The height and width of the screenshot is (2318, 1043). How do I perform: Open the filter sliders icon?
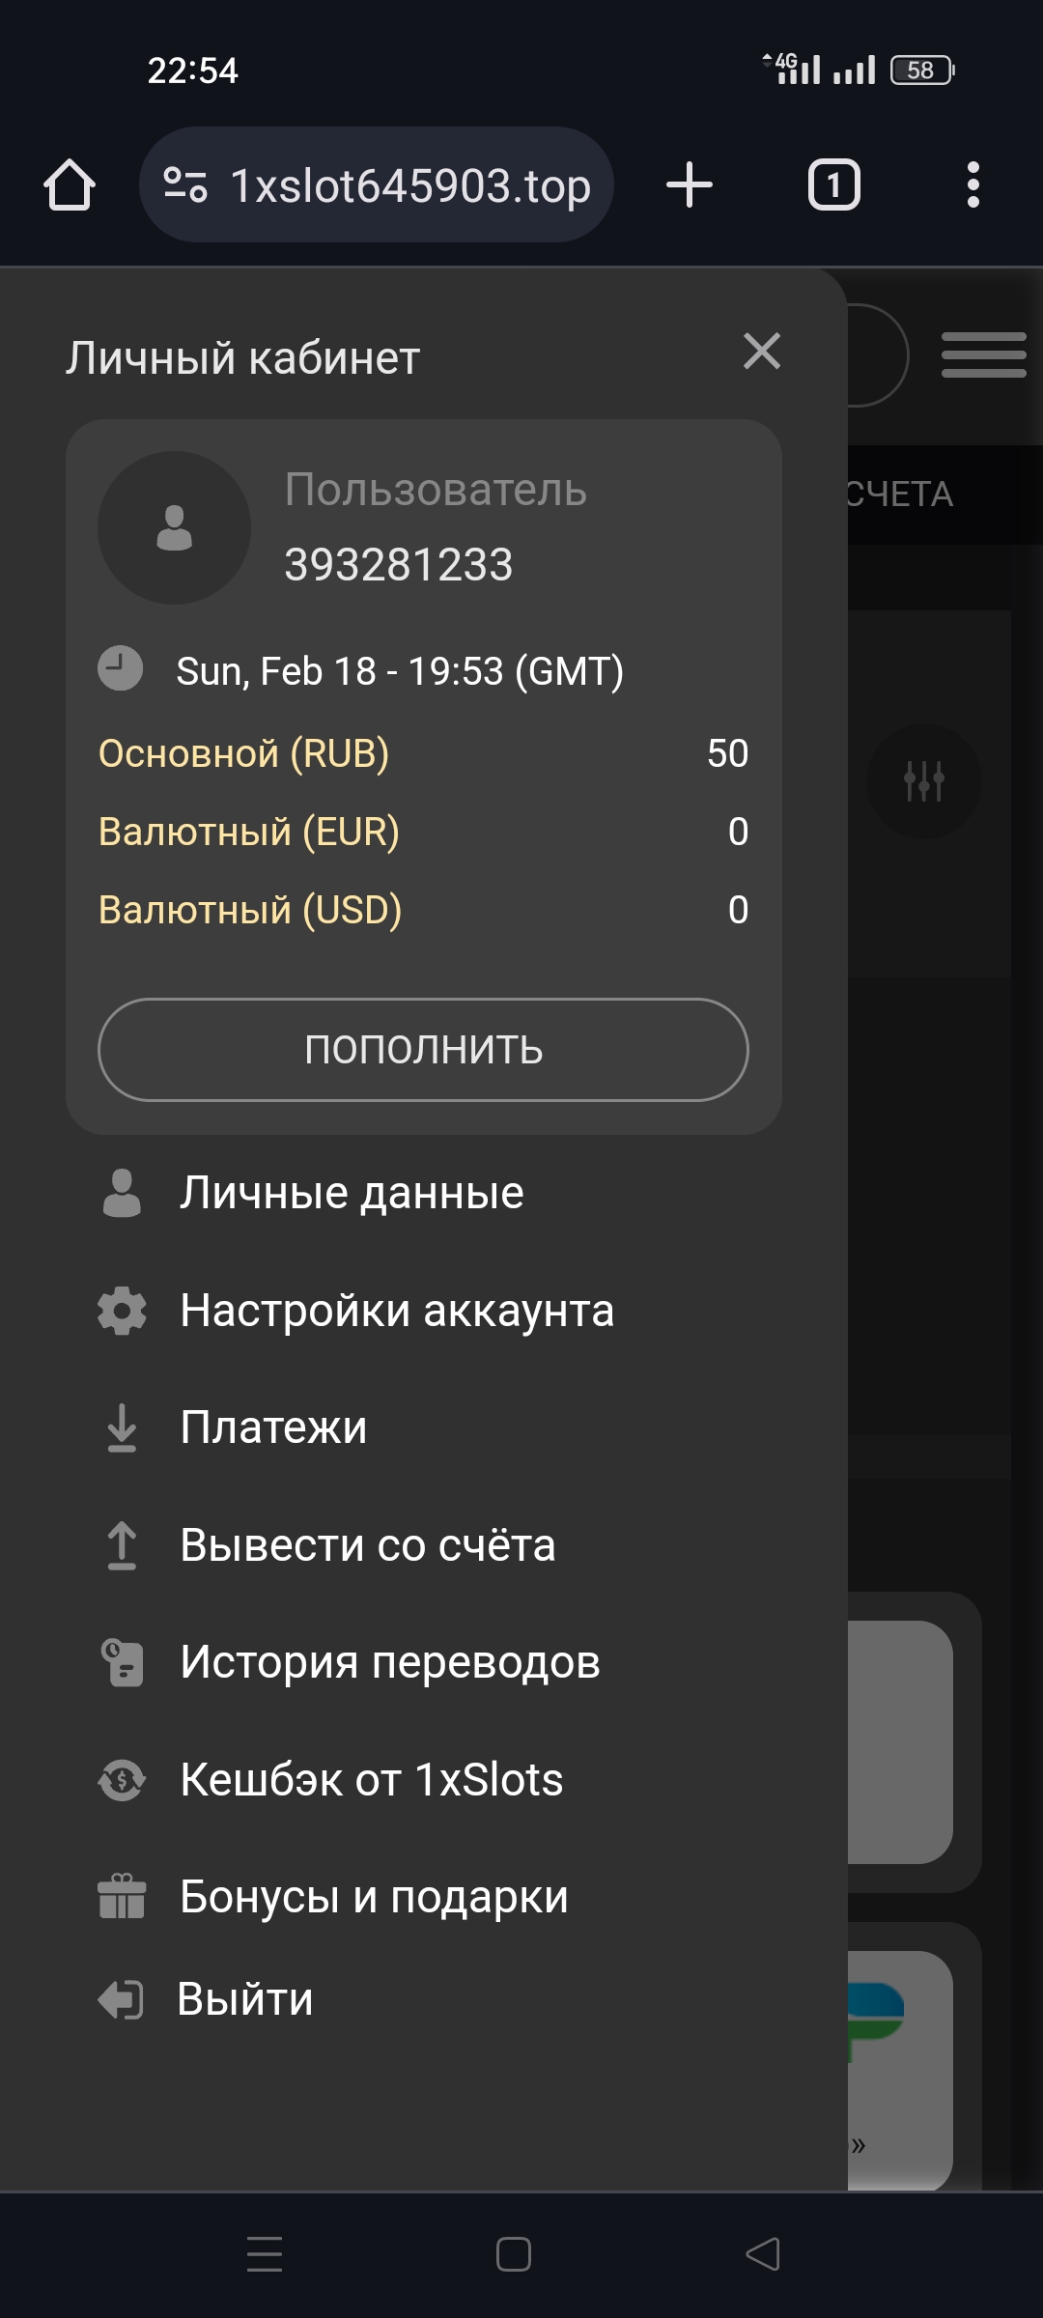pyautogui.click(x=924, y=780)
